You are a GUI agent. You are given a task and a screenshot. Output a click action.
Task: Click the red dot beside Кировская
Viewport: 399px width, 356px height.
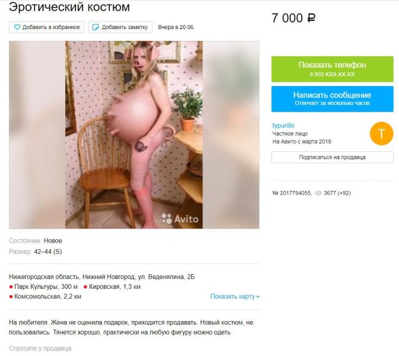point(85,287)
